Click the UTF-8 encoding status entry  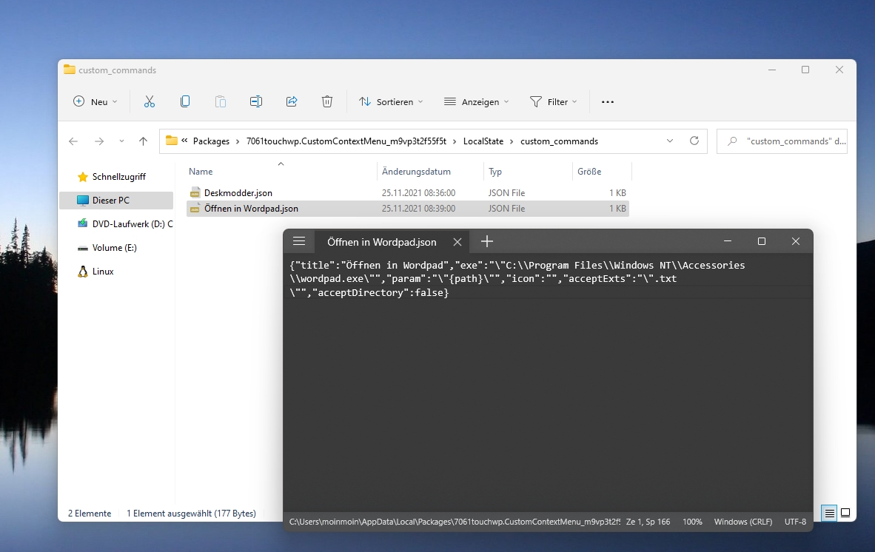(795, 522)
